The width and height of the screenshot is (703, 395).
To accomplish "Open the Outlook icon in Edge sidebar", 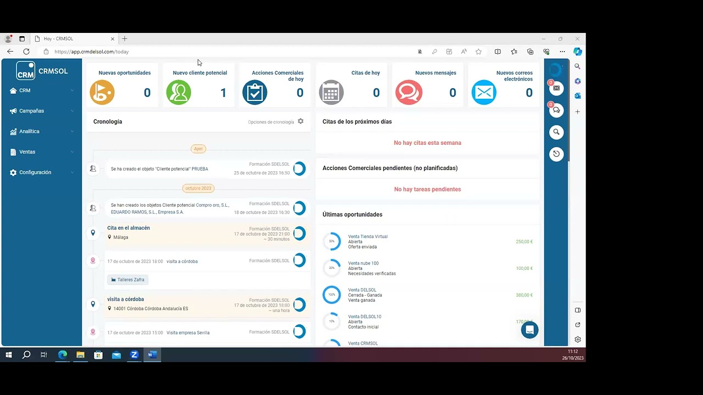I will pyautogui.click(x=577, y=96).
